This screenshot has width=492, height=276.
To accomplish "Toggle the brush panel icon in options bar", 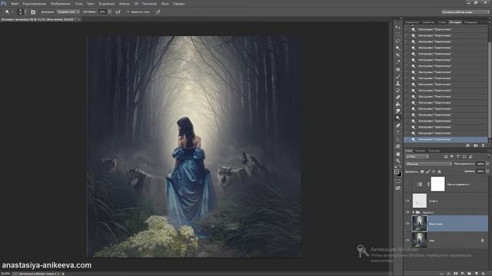I will pos(33,12).
